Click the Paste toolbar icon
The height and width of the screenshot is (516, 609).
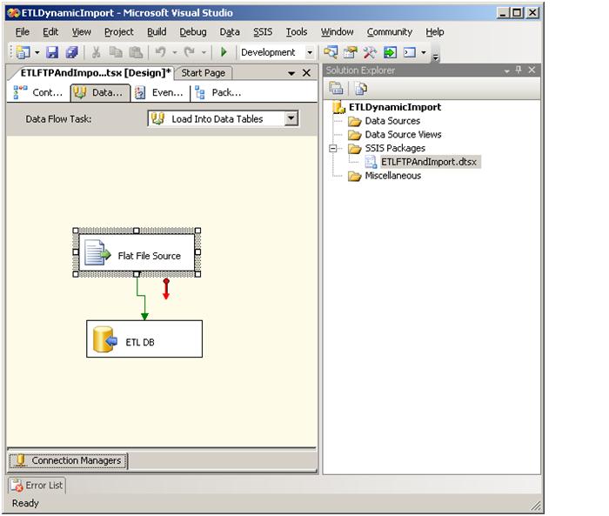(136, 52)
